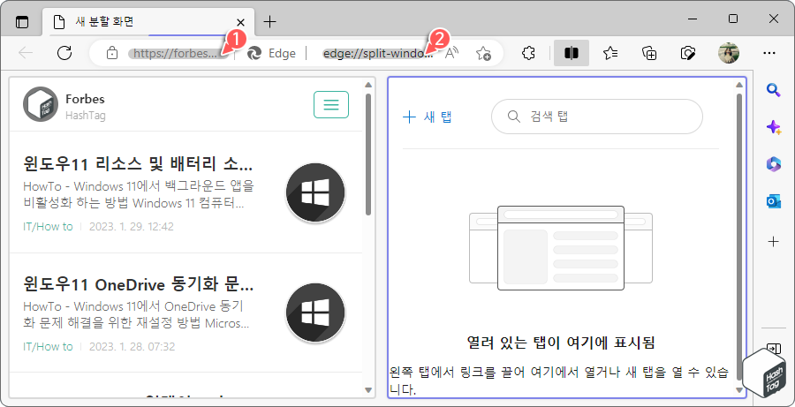
Task: Open the Favorites list icon
Action: 610,53
